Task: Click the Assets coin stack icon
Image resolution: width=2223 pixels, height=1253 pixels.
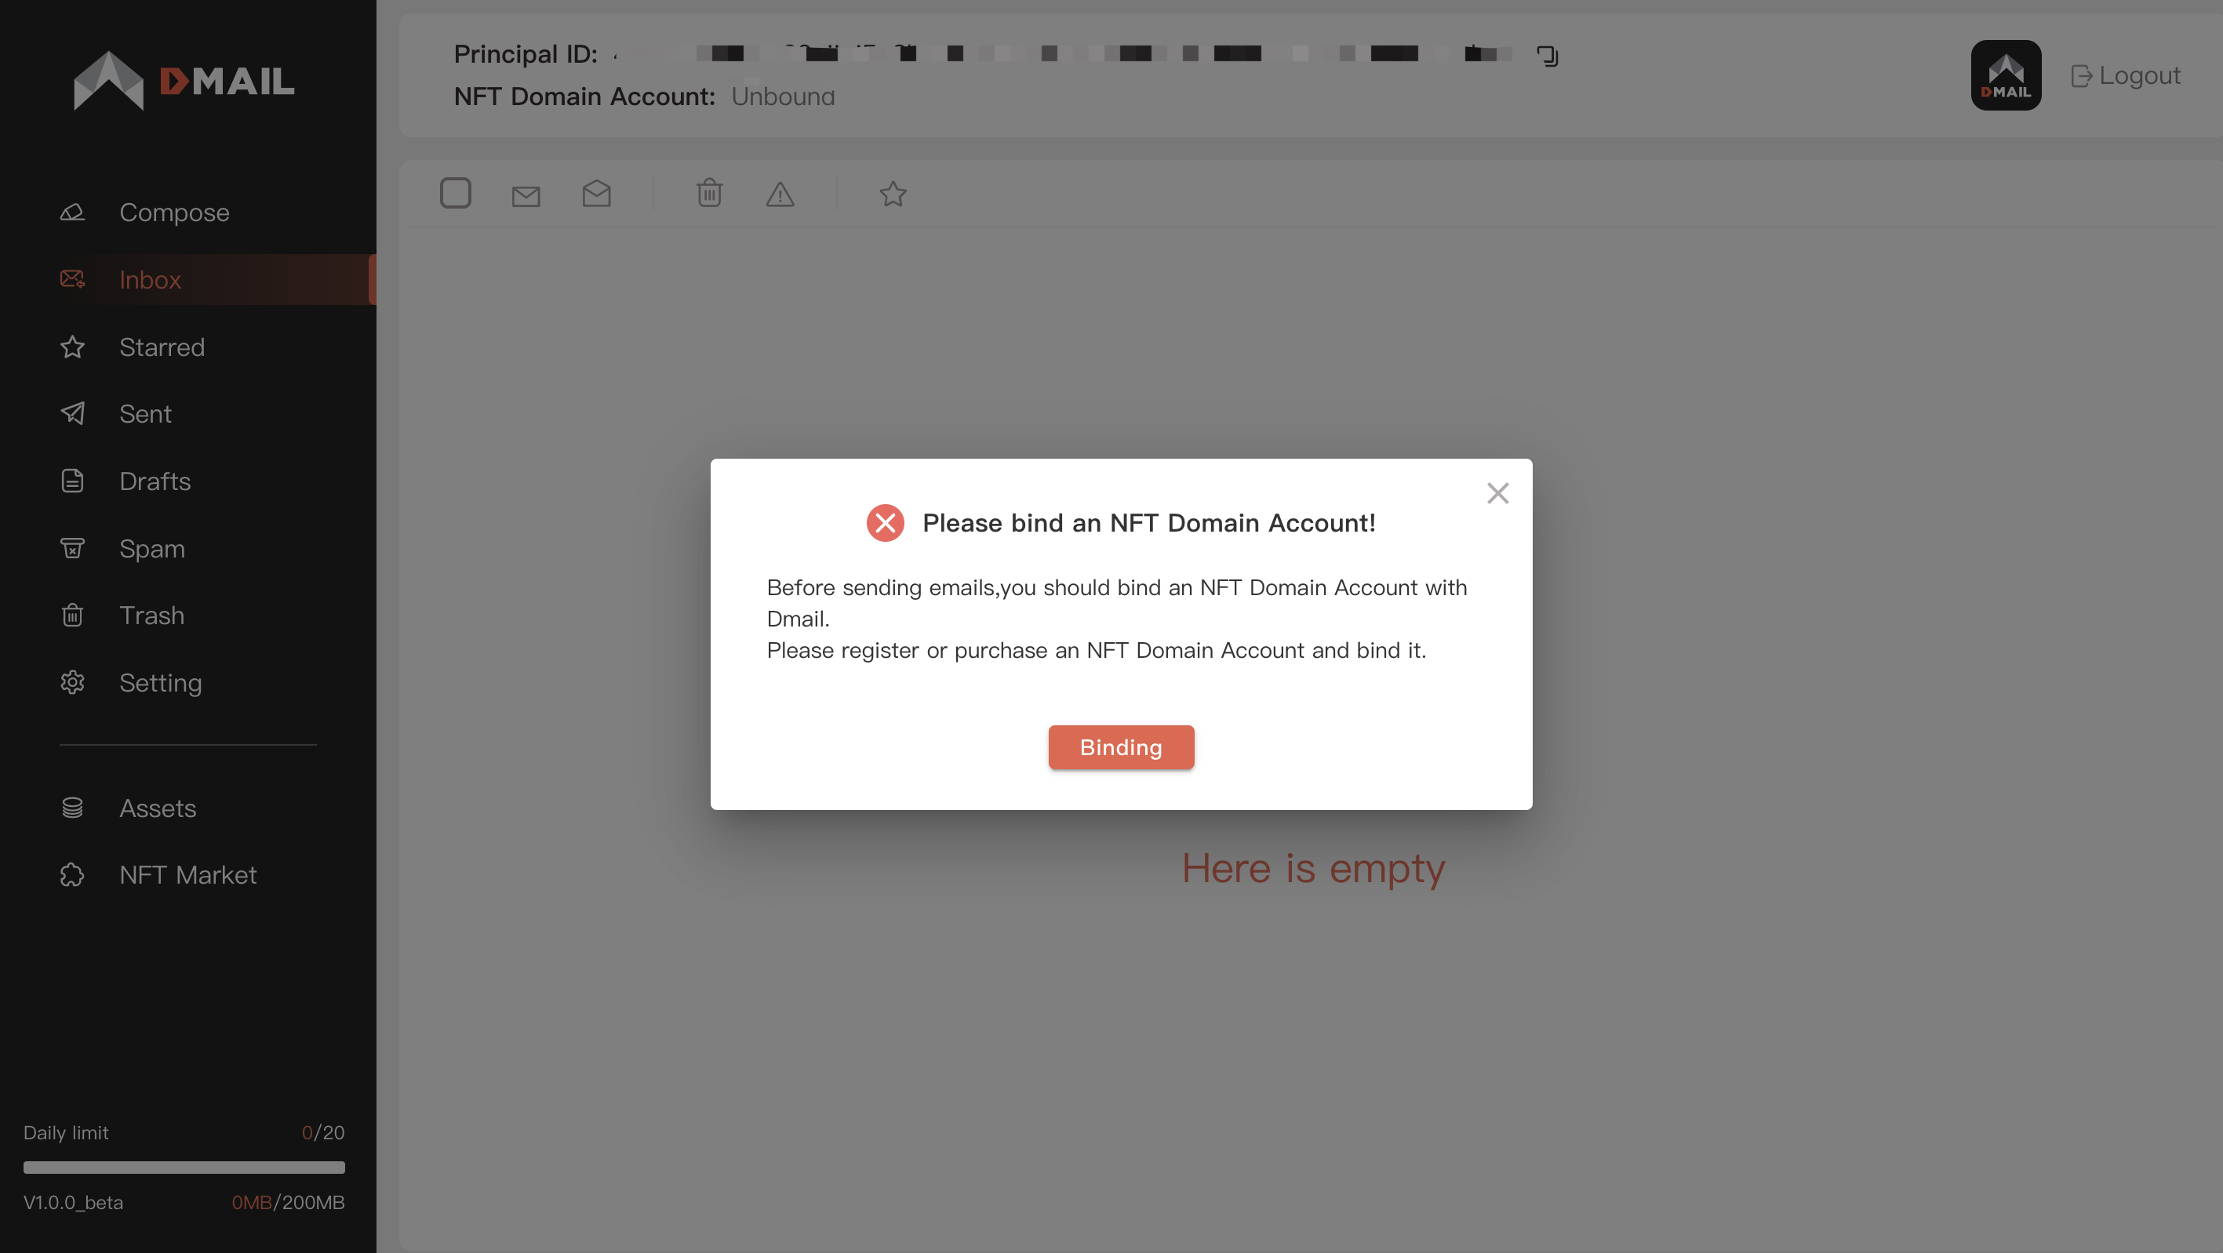Action: click(72, 808)
